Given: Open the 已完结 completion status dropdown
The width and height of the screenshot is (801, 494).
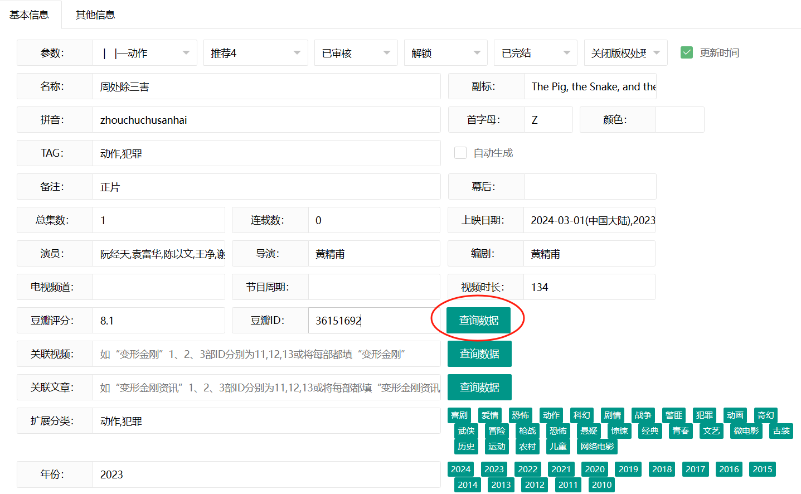Looking at the screenshot, I should pyautogui.click(x=536, y=53).
